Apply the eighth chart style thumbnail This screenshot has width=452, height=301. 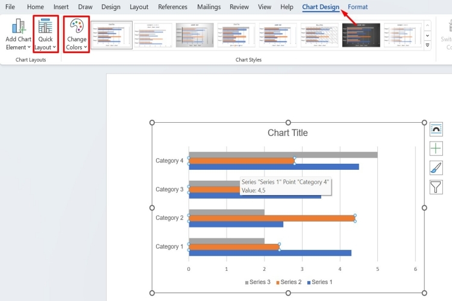click(x=403, y=35)
